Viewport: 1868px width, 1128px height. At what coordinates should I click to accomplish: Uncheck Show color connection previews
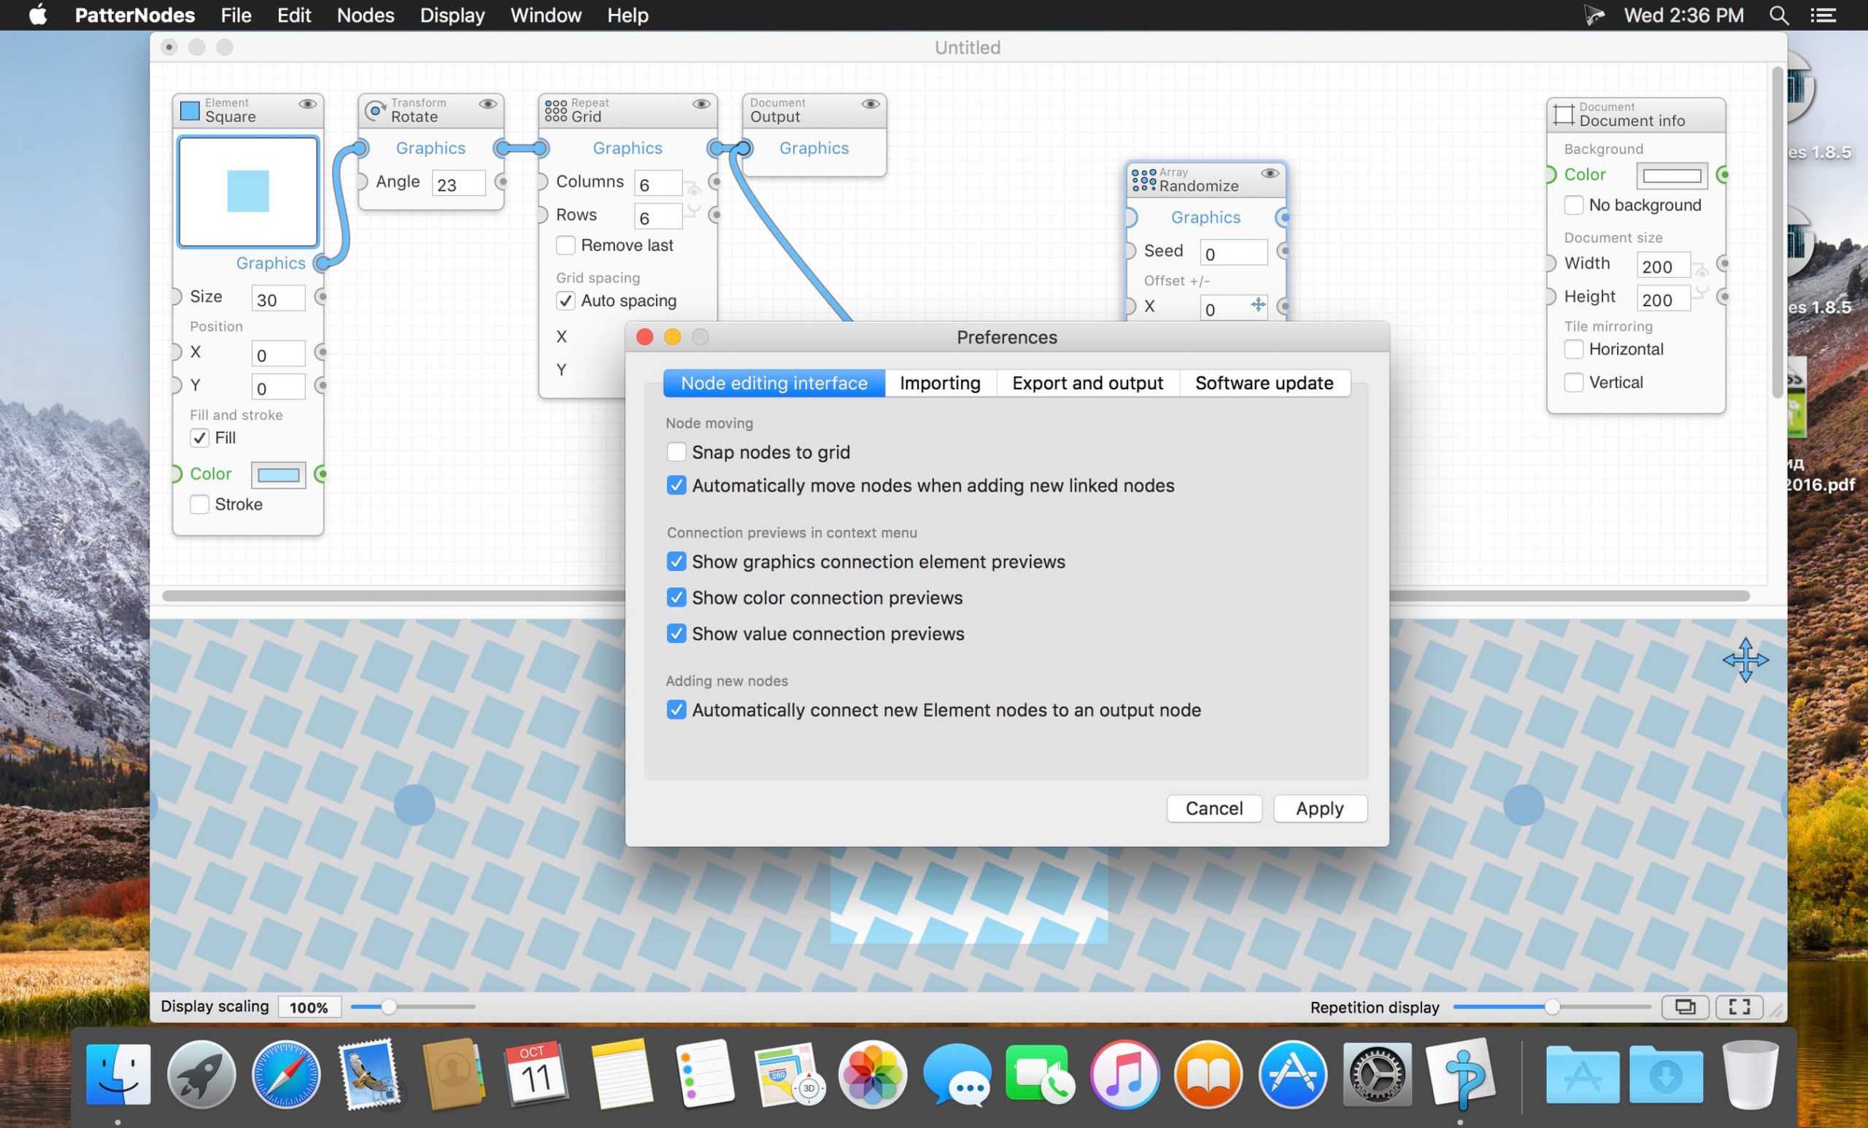(x=676, y=598)
